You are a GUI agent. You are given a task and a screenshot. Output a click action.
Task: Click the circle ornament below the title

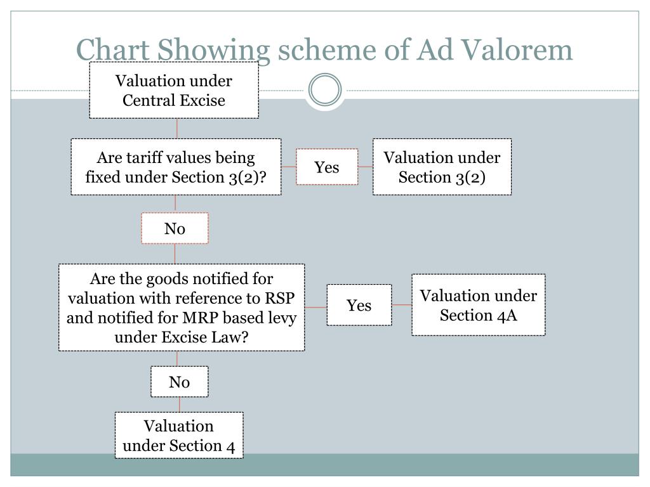(325, 89)
